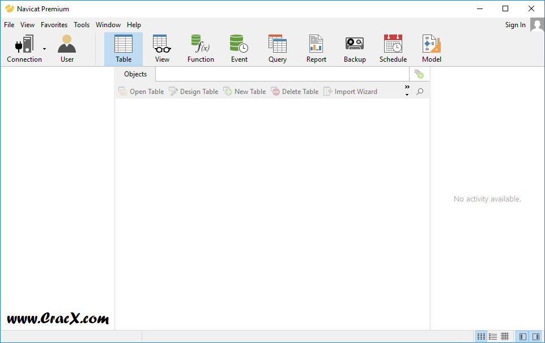
Task: Open the Query section
Action: coord(278,49)
